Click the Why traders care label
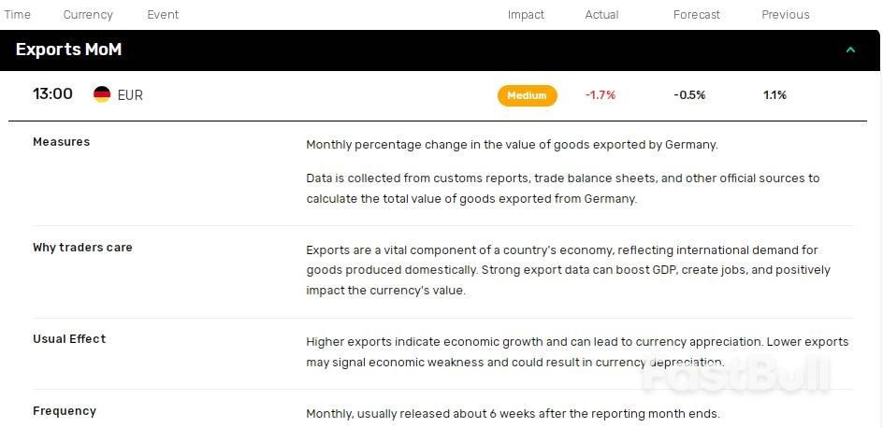The image size is (883, 428). pyautogui.click(x=82, y=248)
